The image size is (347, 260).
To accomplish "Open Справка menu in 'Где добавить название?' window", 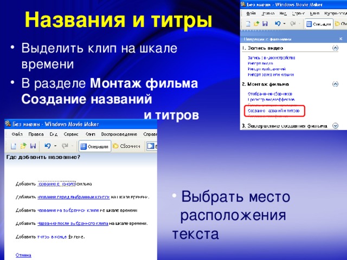I will 150,134.
